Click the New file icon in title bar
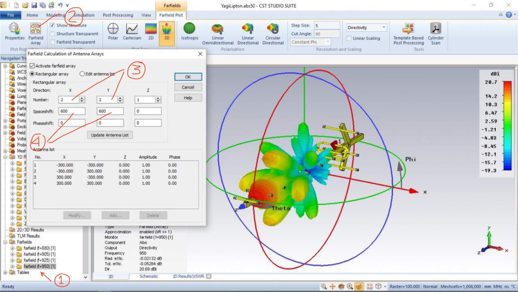Image resolution: width=518 pixels, height=292 pixels. (x=17, y=5)
